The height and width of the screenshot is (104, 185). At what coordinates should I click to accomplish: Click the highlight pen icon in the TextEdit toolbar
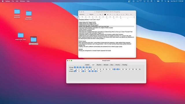[x=108, y=14]
